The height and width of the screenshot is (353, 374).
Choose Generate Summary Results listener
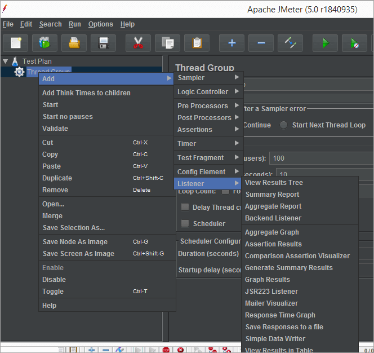300,268
